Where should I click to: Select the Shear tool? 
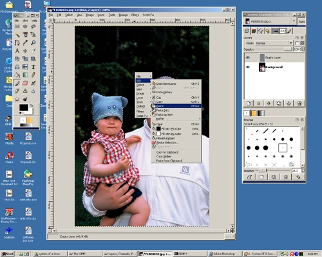point(33,58)
